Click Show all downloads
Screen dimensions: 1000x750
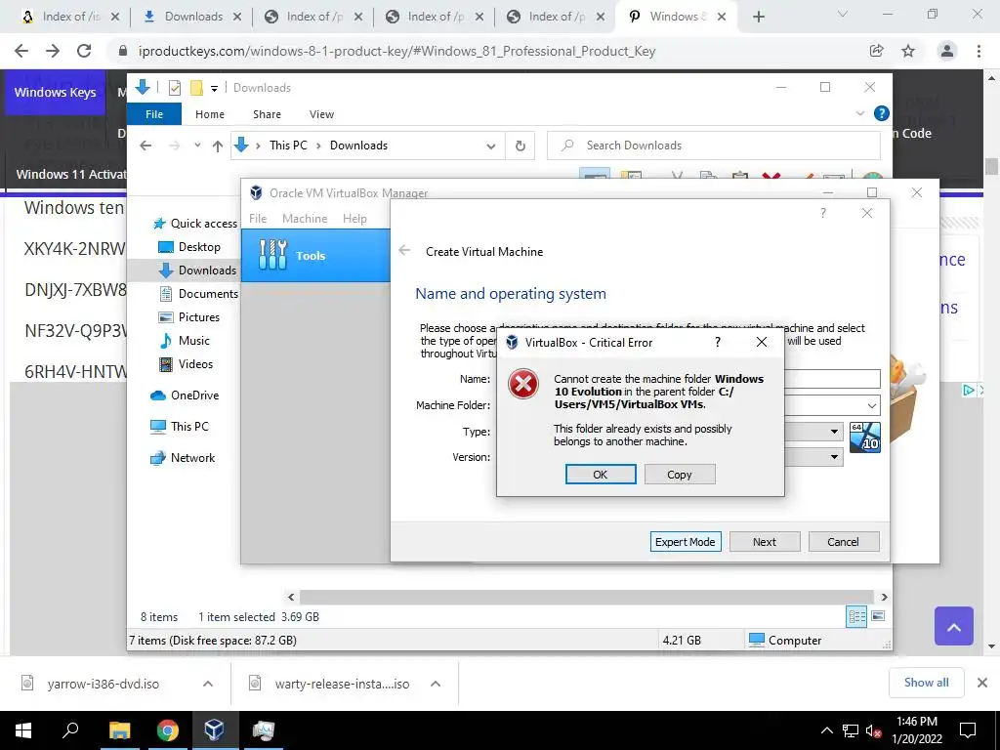(926, 683)
